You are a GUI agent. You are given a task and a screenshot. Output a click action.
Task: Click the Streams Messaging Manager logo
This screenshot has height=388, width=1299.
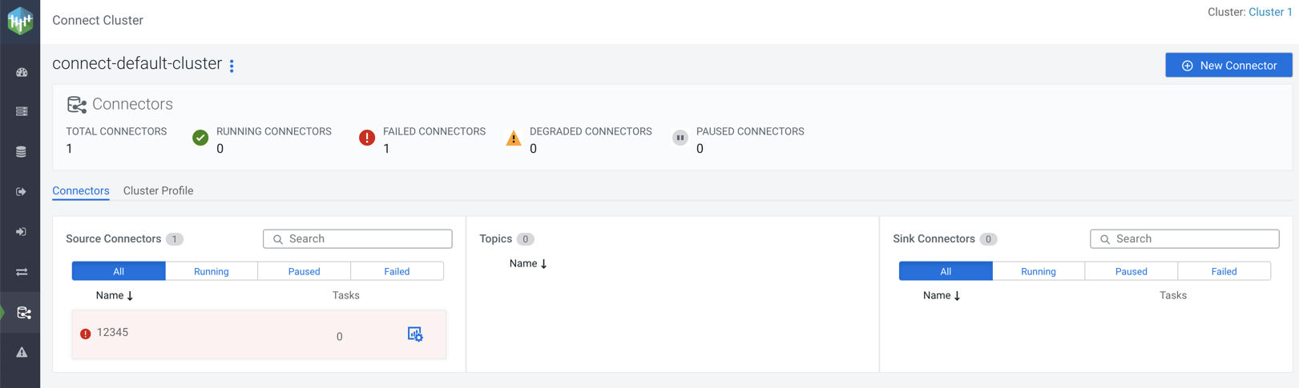20,21
